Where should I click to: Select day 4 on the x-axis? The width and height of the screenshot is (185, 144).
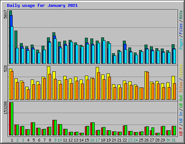pos(28,140)
